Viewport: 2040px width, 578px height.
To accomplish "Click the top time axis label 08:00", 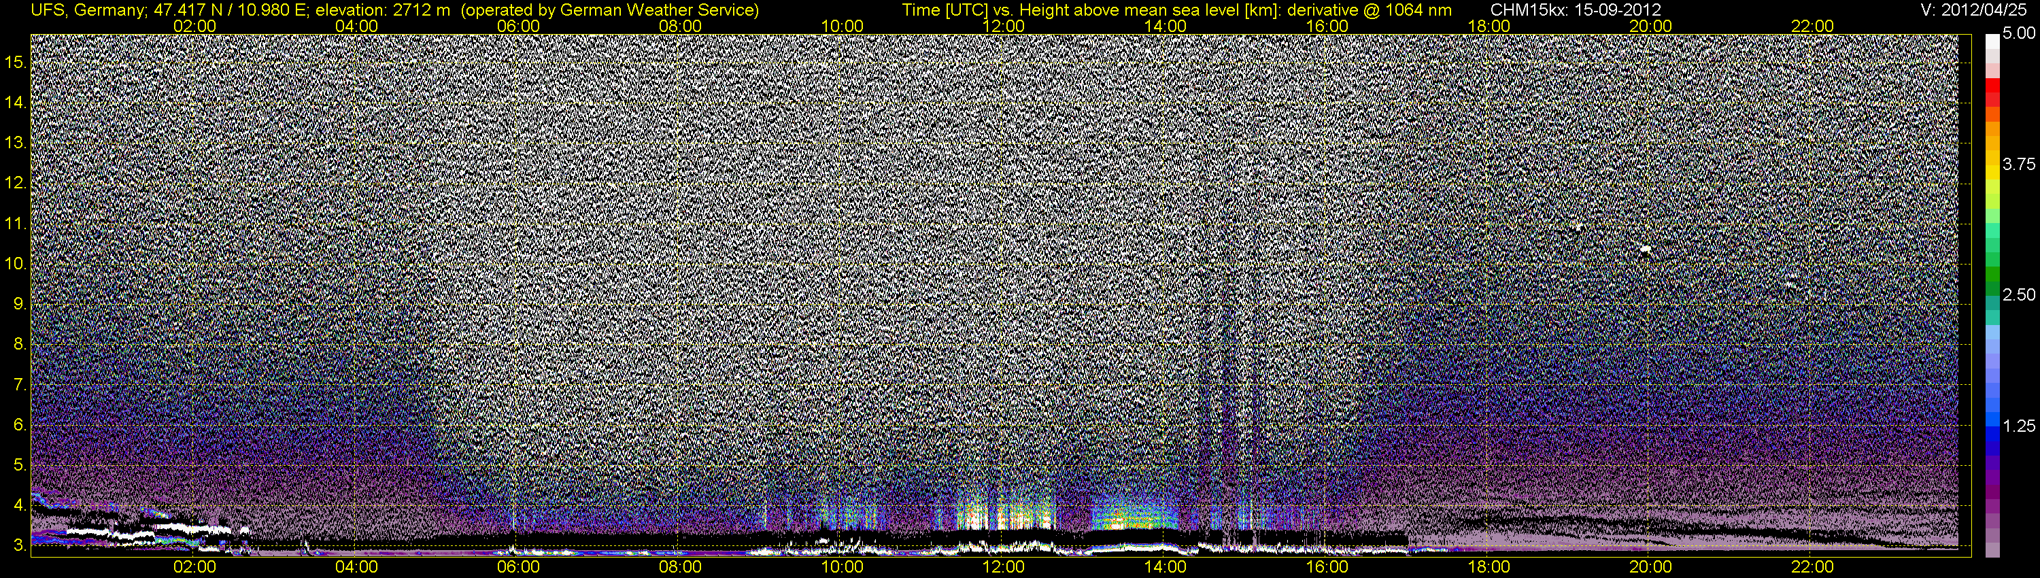I will pyautogui.click(x=679, y=26).
